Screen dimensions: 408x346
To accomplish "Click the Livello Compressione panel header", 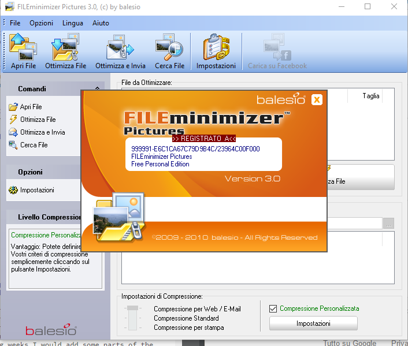I will tap(43, 217).
